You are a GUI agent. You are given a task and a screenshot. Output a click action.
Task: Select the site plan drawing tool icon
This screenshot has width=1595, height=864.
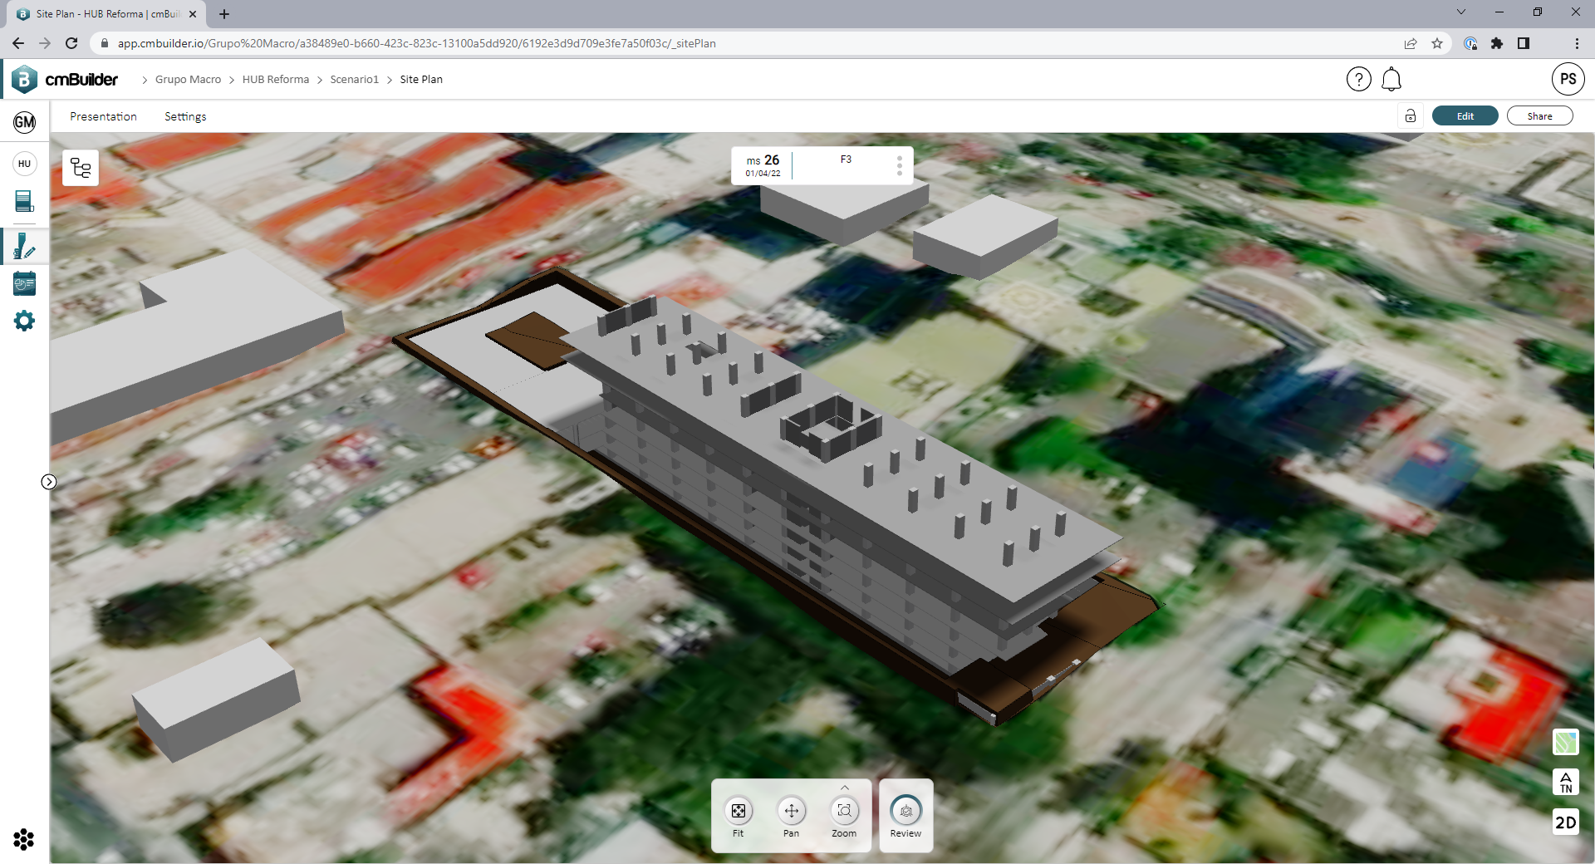pyautogui.click(x=24, y=247)
